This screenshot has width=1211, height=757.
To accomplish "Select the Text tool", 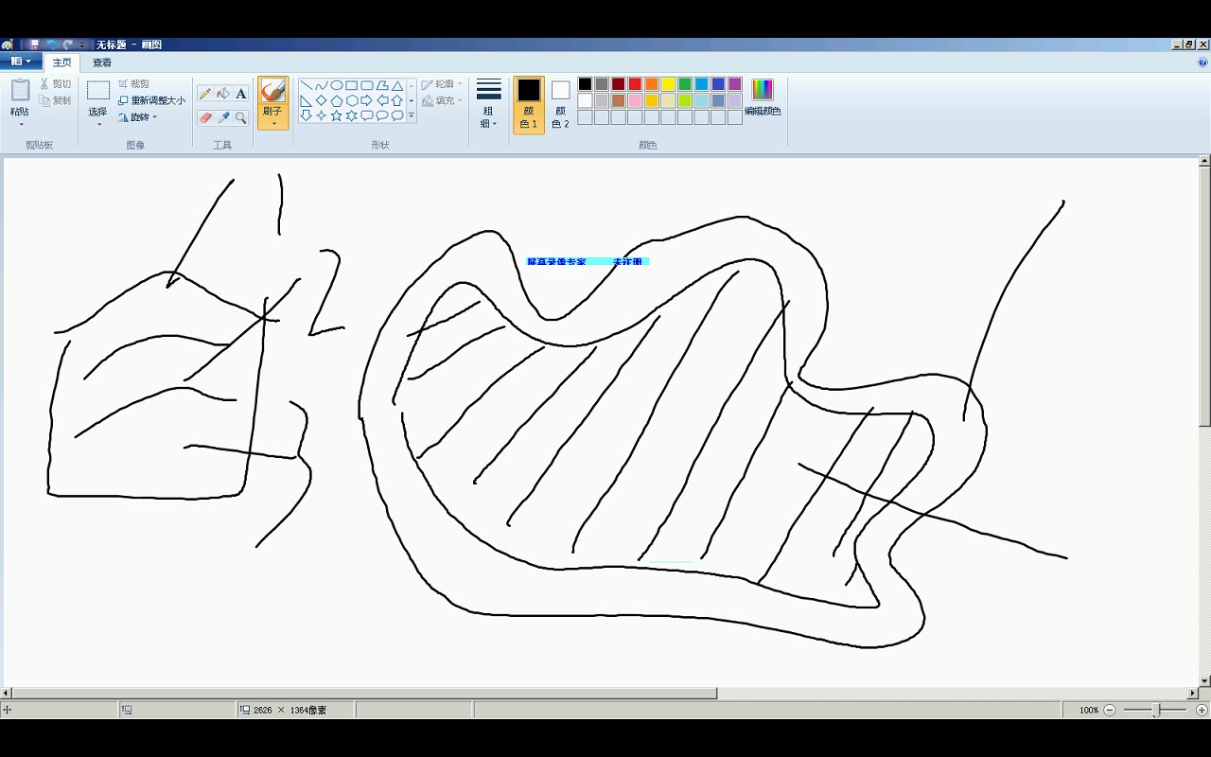I will pos(239,94).
